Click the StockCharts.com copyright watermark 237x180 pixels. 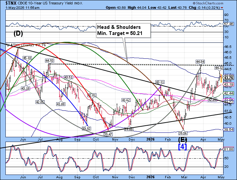[208, 3]
